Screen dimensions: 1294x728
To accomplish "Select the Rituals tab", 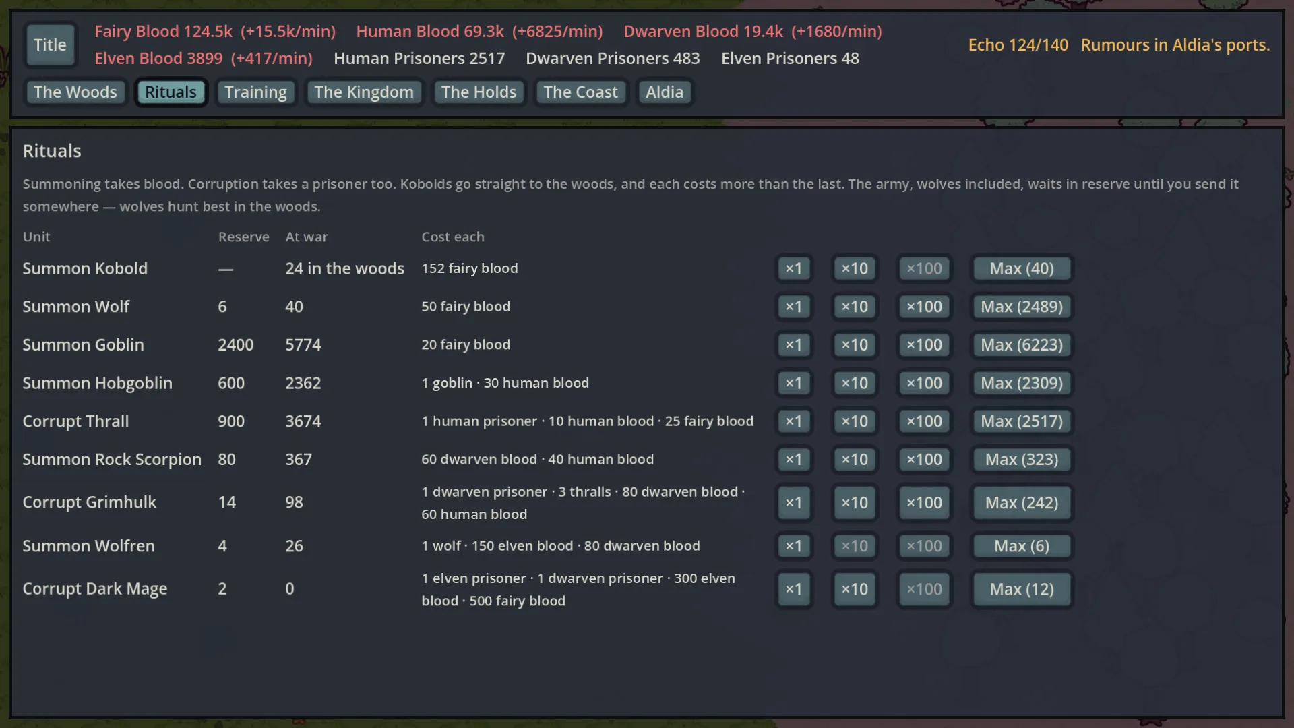I will pyautogui.click(x=171, y=92).
